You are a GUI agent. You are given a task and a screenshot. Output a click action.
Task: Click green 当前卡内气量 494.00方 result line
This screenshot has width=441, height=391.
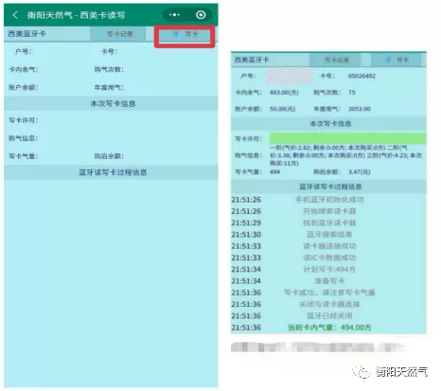coord(329,328)
